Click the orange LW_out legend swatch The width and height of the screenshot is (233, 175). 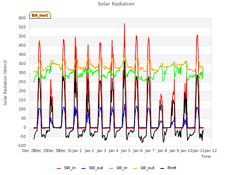[135, 168]
